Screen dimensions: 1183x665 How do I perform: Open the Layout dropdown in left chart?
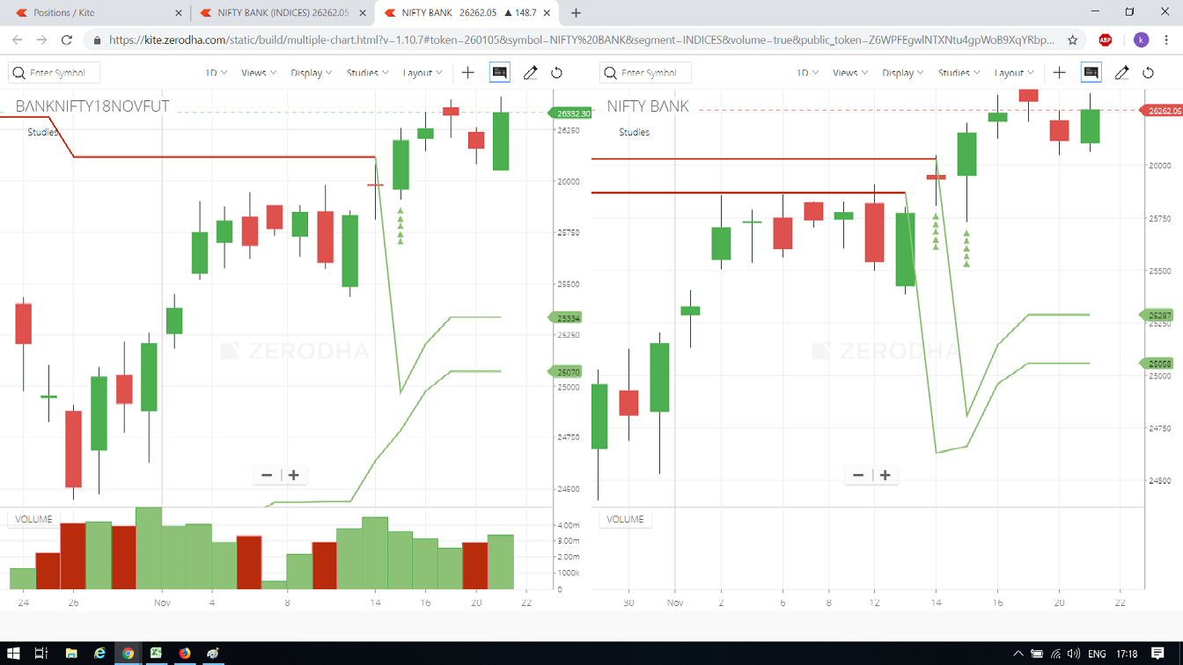(x=422, y=73)
